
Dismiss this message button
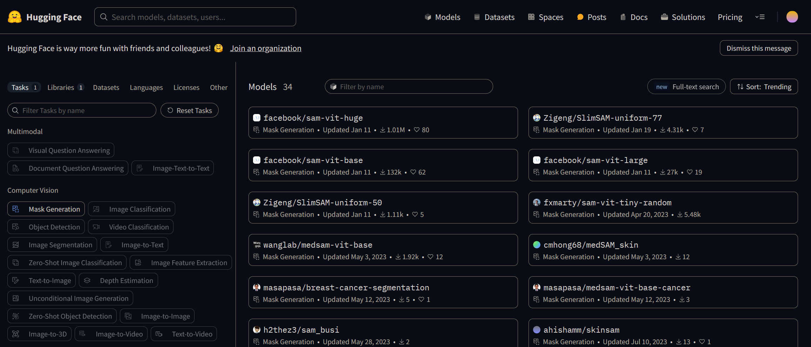759,48
